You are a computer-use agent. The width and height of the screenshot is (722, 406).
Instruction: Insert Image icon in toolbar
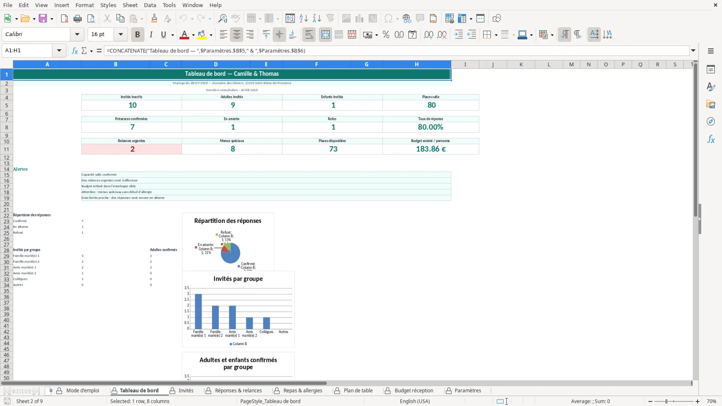pos(346,18)
